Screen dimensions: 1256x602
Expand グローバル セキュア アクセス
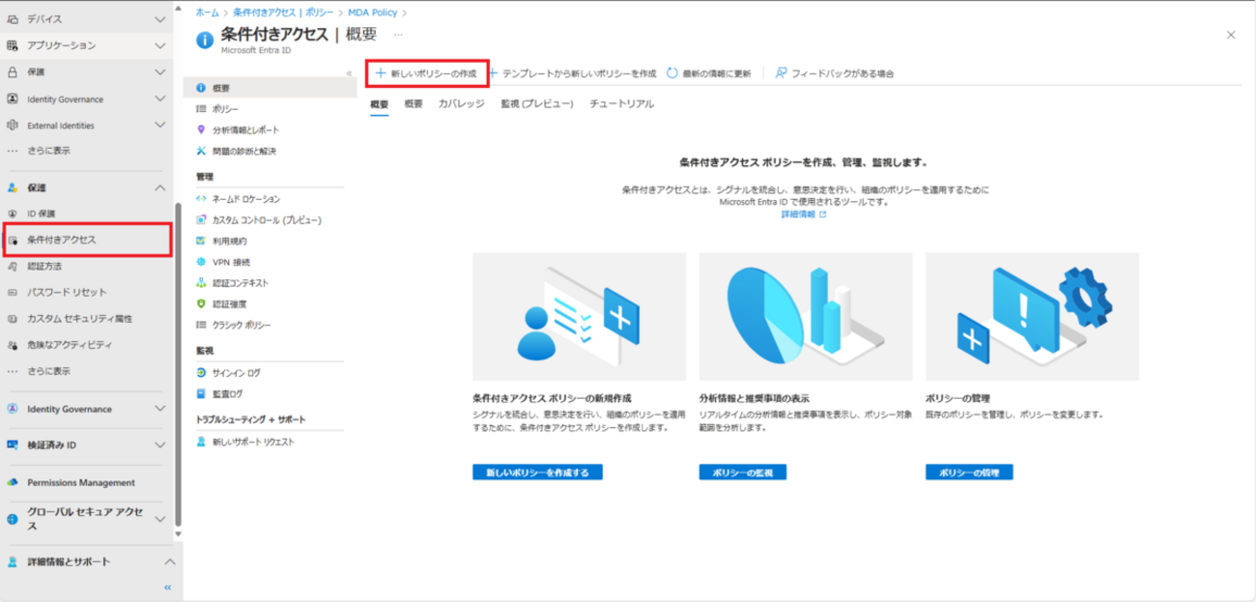coord(160,519)
